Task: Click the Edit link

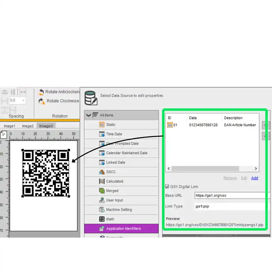Action: point(244,178)
